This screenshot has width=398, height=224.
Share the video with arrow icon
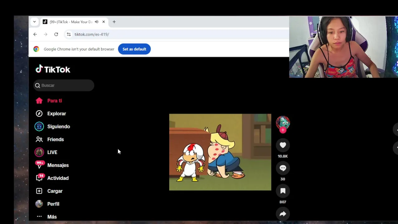[283, 214]
